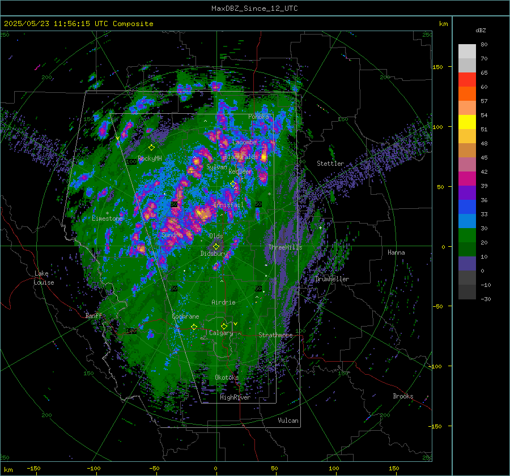
Task: Click the km unit label at top right
Action: (x=443, y=24)
